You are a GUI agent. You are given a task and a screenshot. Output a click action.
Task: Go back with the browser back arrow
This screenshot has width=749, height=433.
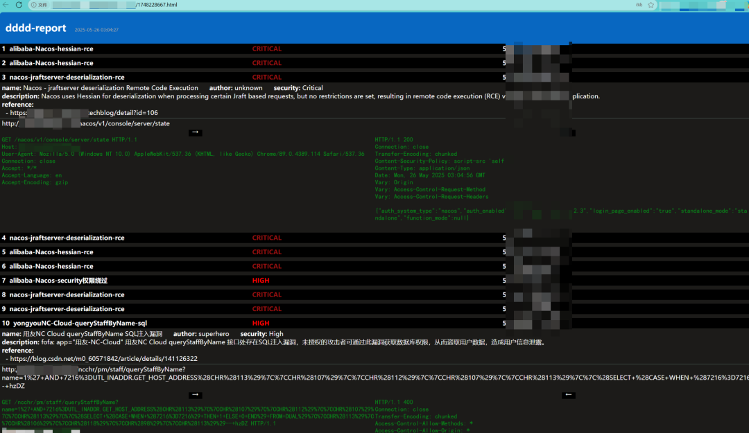click(x=6, y=5)
